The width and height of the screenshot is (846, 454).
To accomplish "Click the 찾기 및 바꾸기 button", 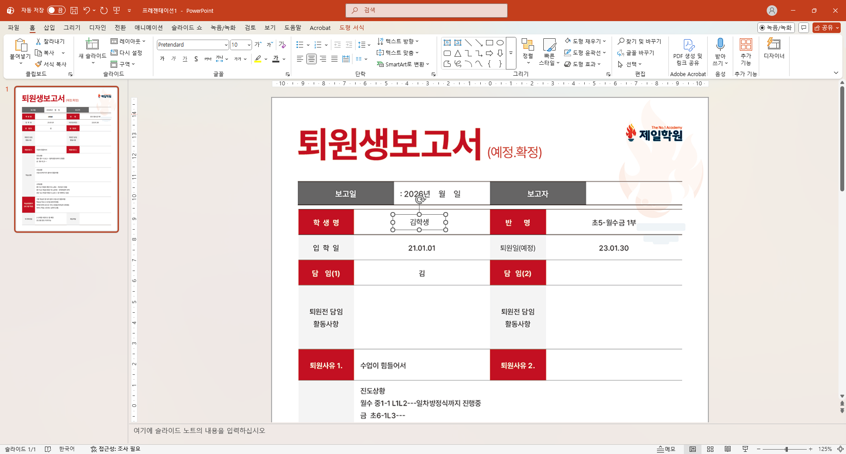I will [639, 41].
